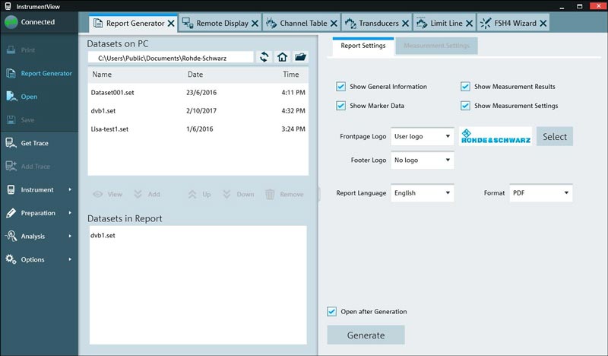Close the FSH4 Wizard tab

click(543, 24)
